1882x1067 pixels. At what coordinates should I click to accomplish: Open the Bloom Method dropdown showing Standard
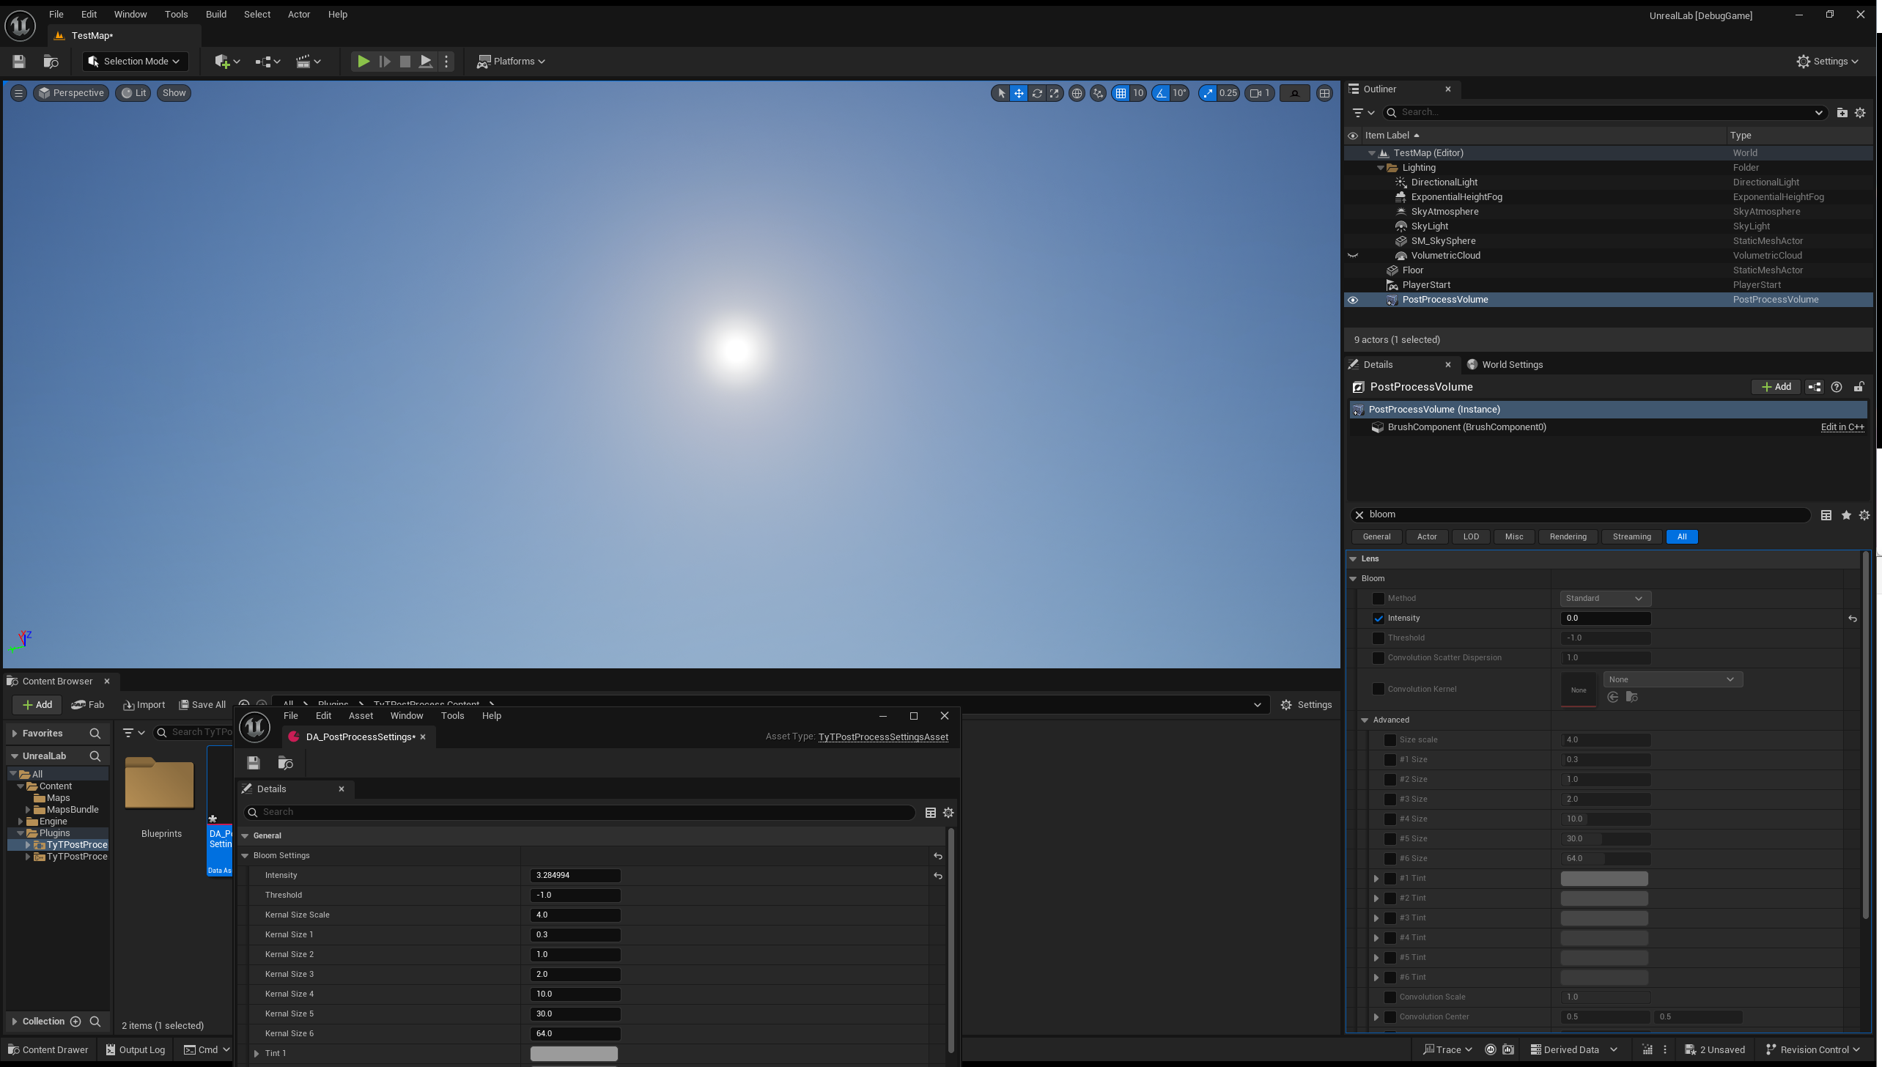pos(1605,598)
